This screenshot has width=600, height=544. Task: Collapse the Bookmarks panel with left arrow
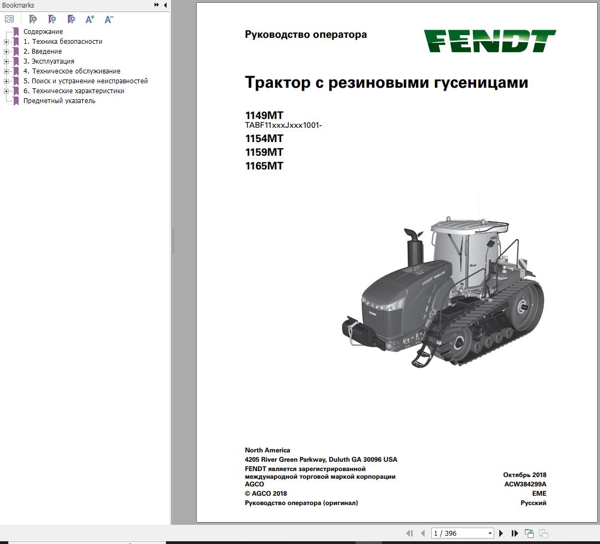[x=165, y=5]
